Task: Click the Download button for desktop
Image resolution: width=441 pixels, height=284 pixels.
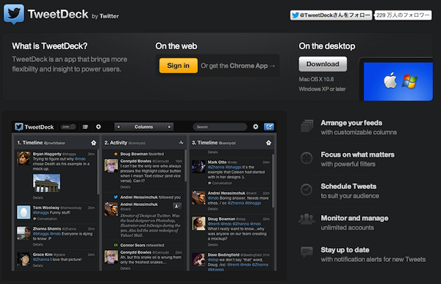Action: coord(323,64)
